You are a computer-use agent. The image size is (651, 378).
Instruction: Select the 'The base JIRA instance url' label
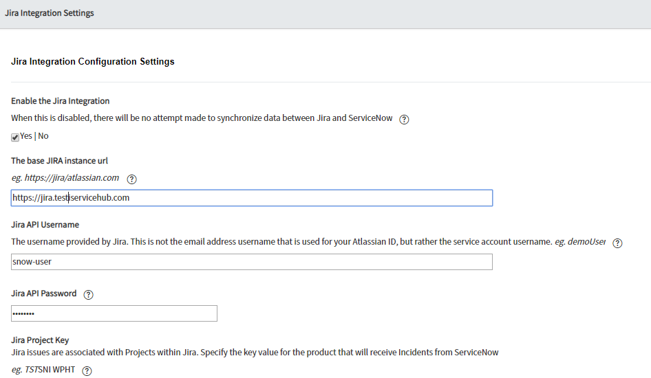click(x=59, y=160)
